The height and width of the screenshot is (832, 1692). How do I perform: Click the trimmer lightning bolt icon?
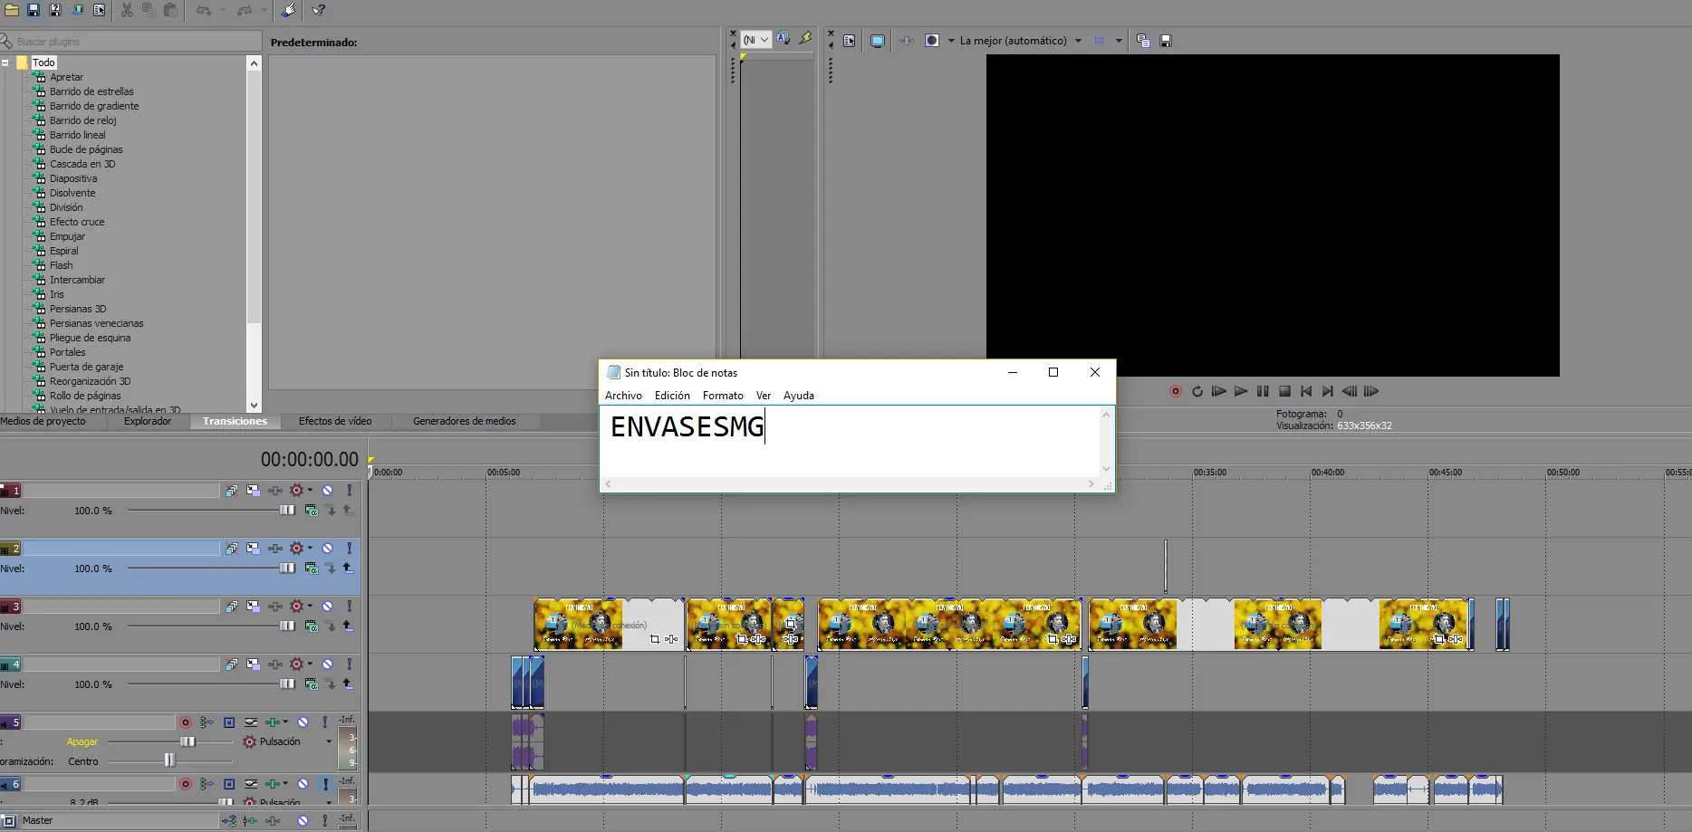point(805,39)
